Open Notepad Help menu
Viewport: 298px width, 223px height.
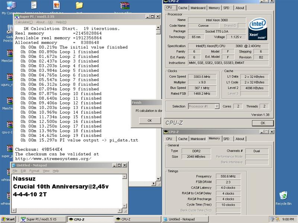[x=56, y=171]
